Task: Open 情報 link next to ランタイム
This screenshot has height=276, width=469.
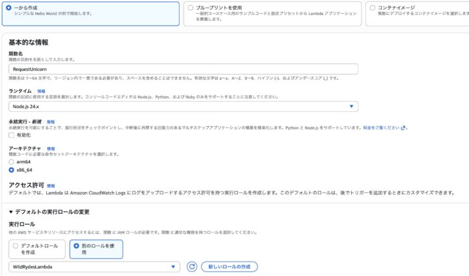Action: pyautogui.click(x=41, y=91)
